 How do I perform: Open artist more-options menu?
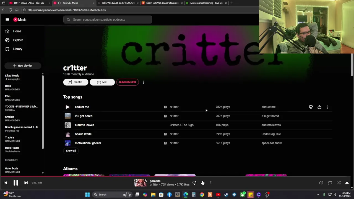tap(144, 82)
